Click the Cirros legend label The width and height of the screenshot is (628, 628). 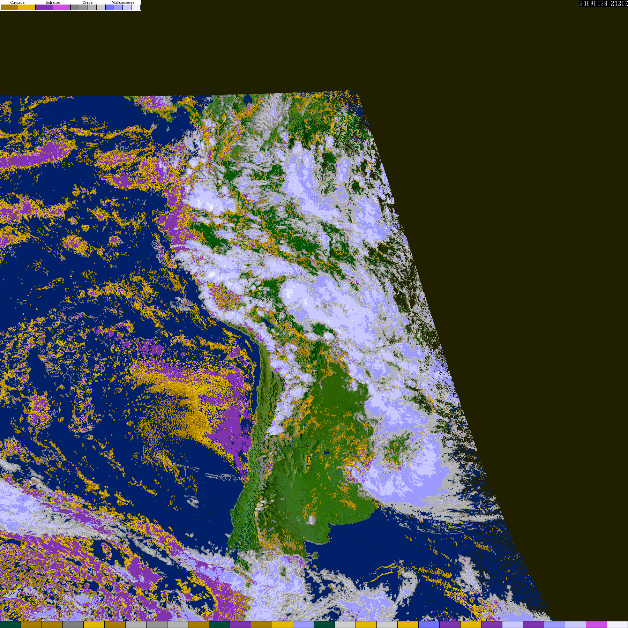coord(88,2)
